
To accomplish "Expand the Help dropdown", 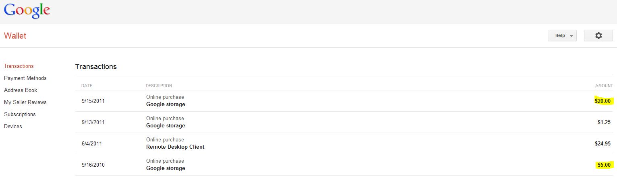I will (562, 36).
